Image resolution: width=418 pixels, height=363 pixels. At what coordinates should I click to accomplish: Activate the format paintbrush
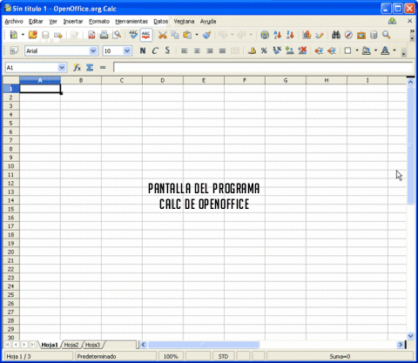coord(206,35)
